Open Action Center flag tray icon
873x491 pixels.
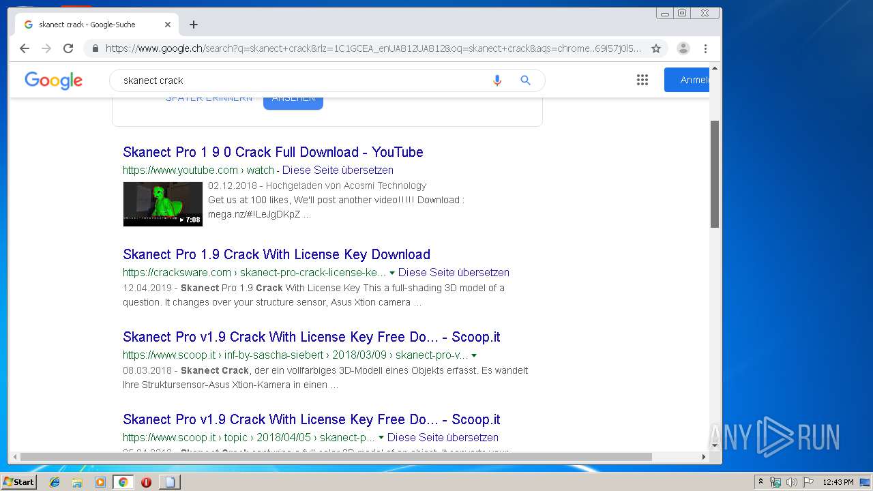point(808,482)
